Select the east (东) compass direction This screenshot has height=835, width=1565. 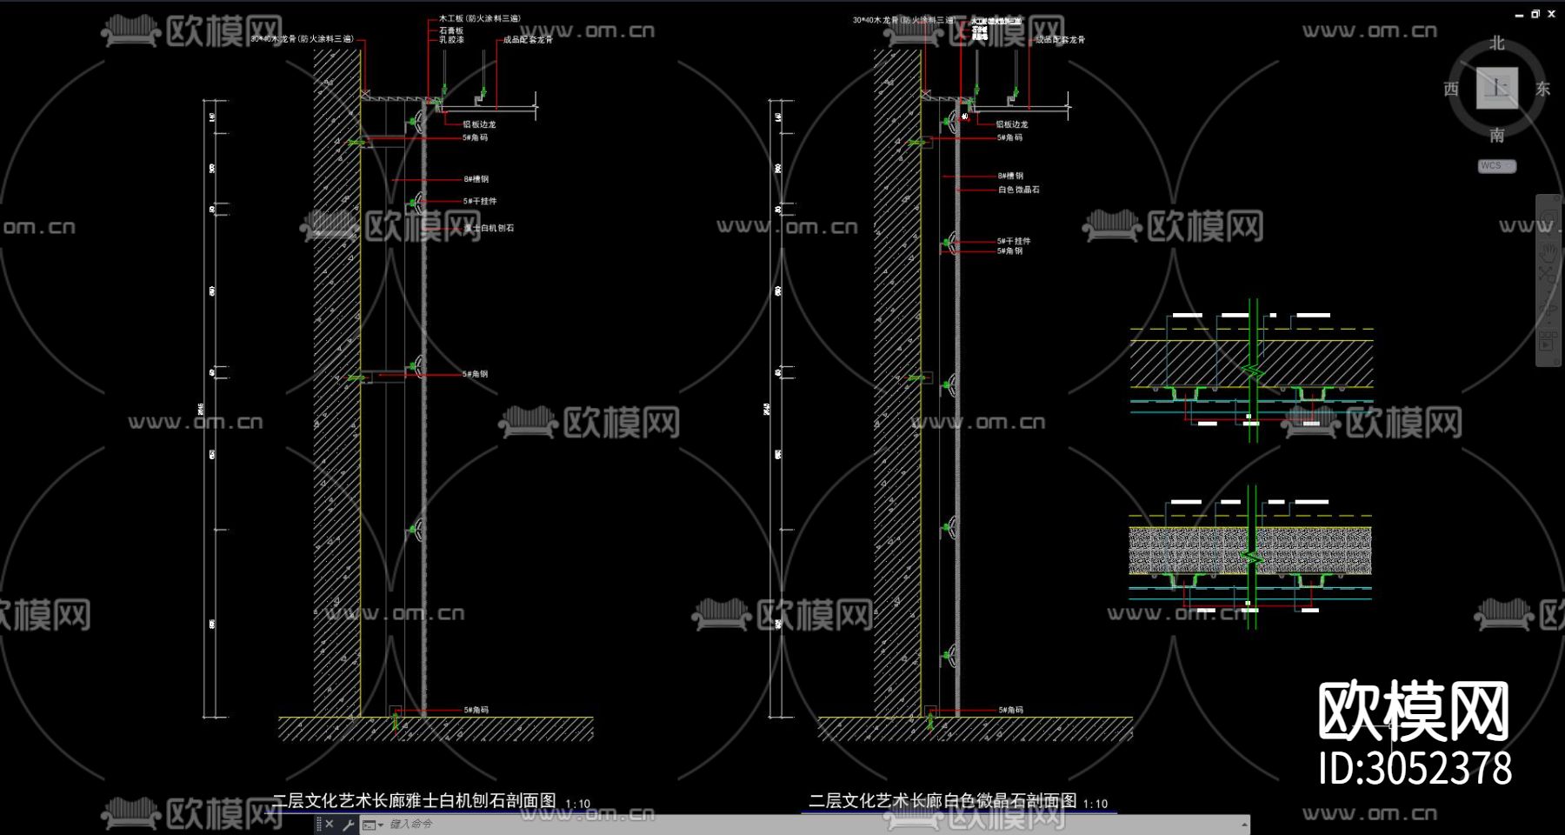pyautogui.click(x=1542, y=89)
